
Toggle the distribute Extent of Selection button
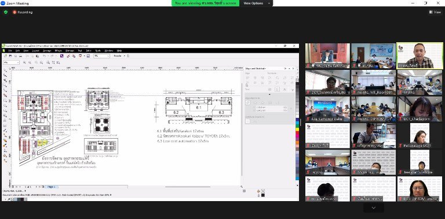click(247, 121)
